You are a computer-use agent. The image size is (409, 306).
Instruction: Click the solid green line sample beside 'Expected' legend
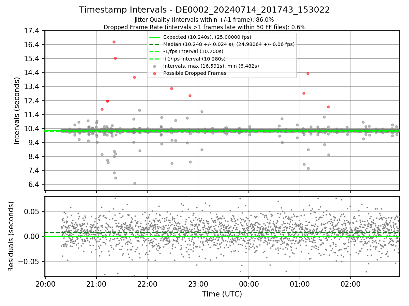(155, 37)
